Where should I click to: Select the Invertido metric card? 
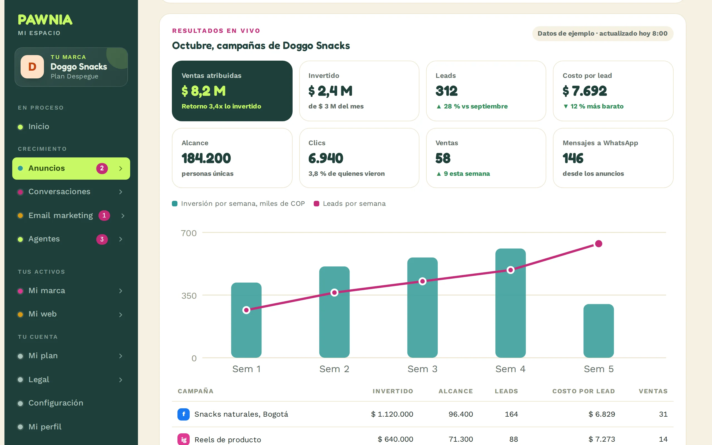pyautogui.click(x=359, y=91)
